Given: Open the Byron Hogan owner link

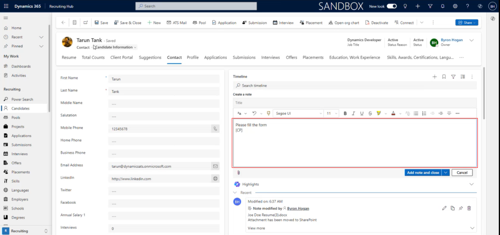Looking at the screenshot, I should click(x=452, y=40).
